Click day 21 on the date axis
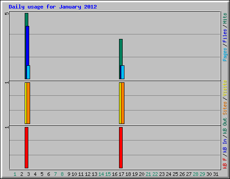This screenshot has height=179, width=230. click(148, 174)
